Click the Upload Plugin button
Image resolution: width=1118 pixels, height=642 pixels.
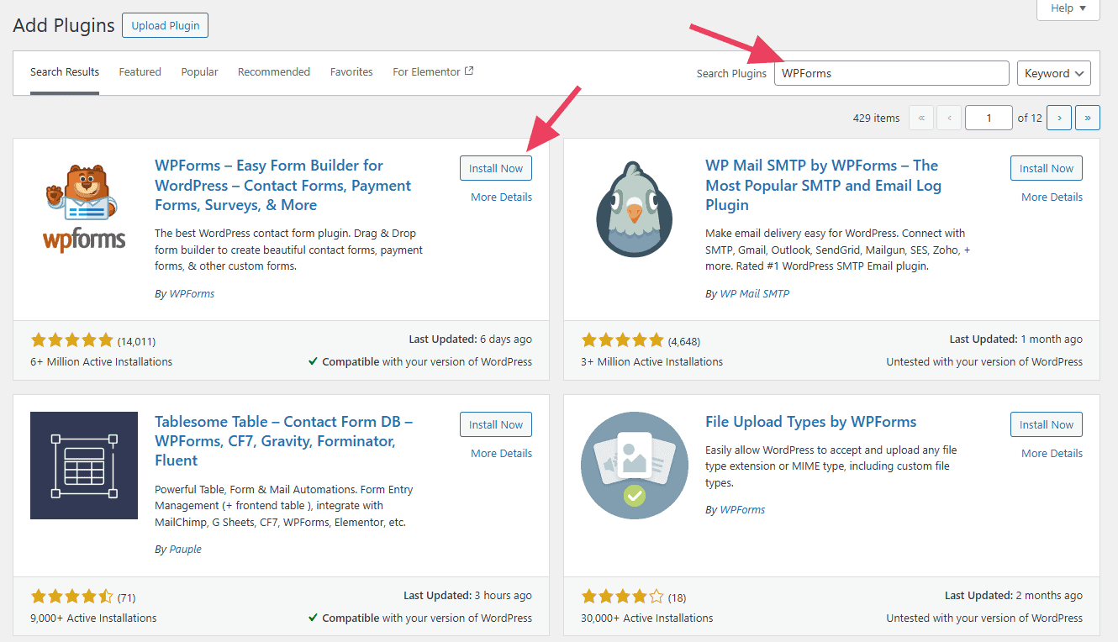pyautogui.click(x=165, y=25)
